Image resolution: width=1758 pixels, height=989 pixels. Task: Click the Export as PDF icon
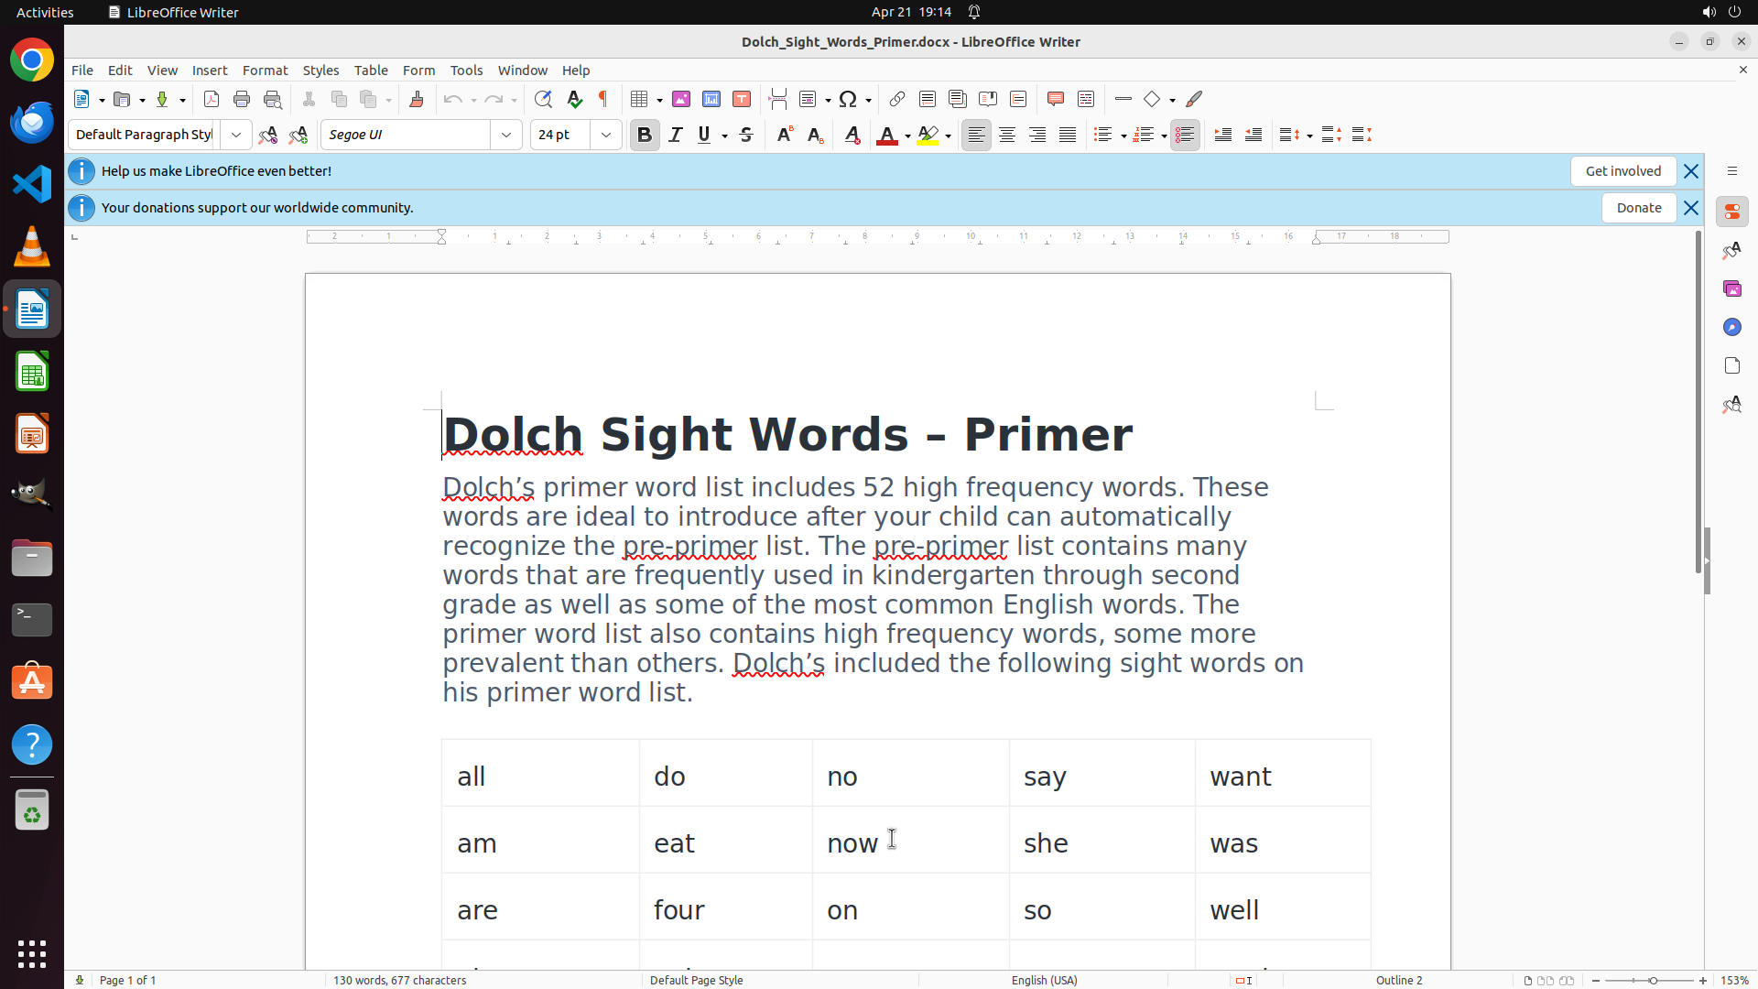pyautogui.click(x=212, y=99)
